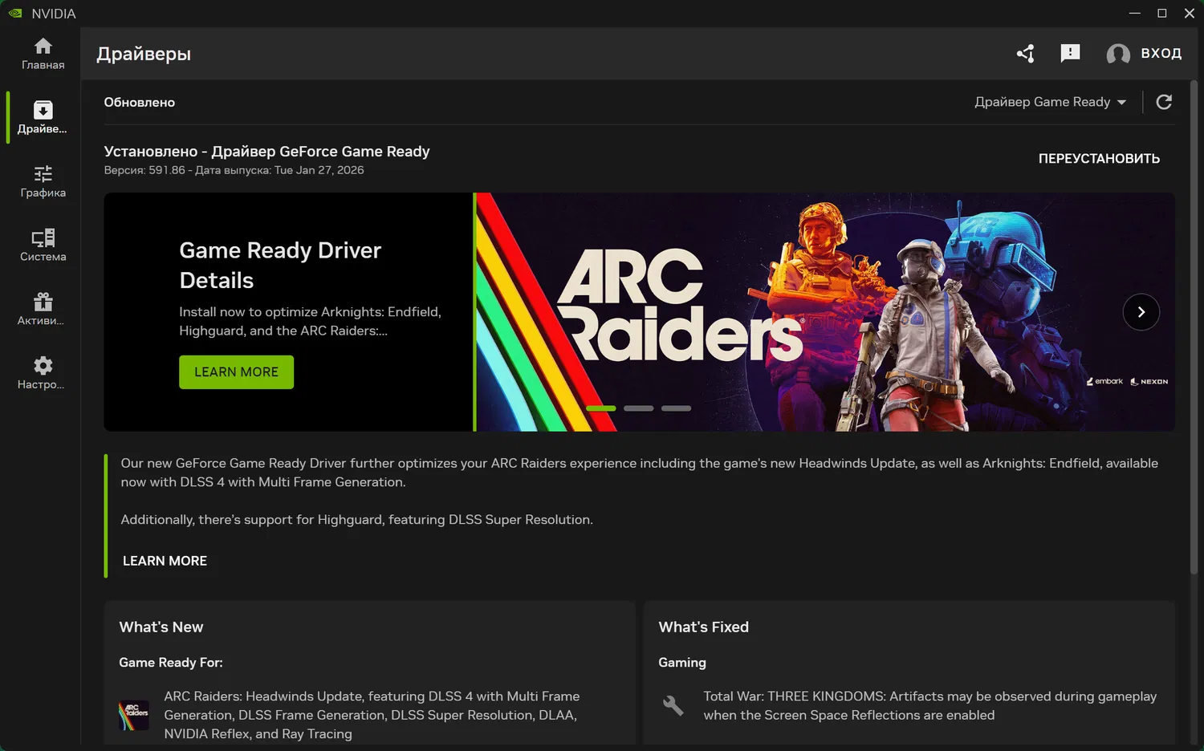Select the second carousel dot indicator
1204x751 pixels.
(x=638, y=408)
